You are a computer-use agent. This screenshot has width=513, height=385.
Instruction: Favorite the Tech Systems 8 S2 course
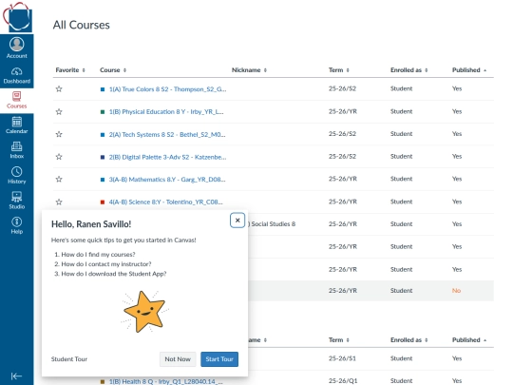point(59,134)
